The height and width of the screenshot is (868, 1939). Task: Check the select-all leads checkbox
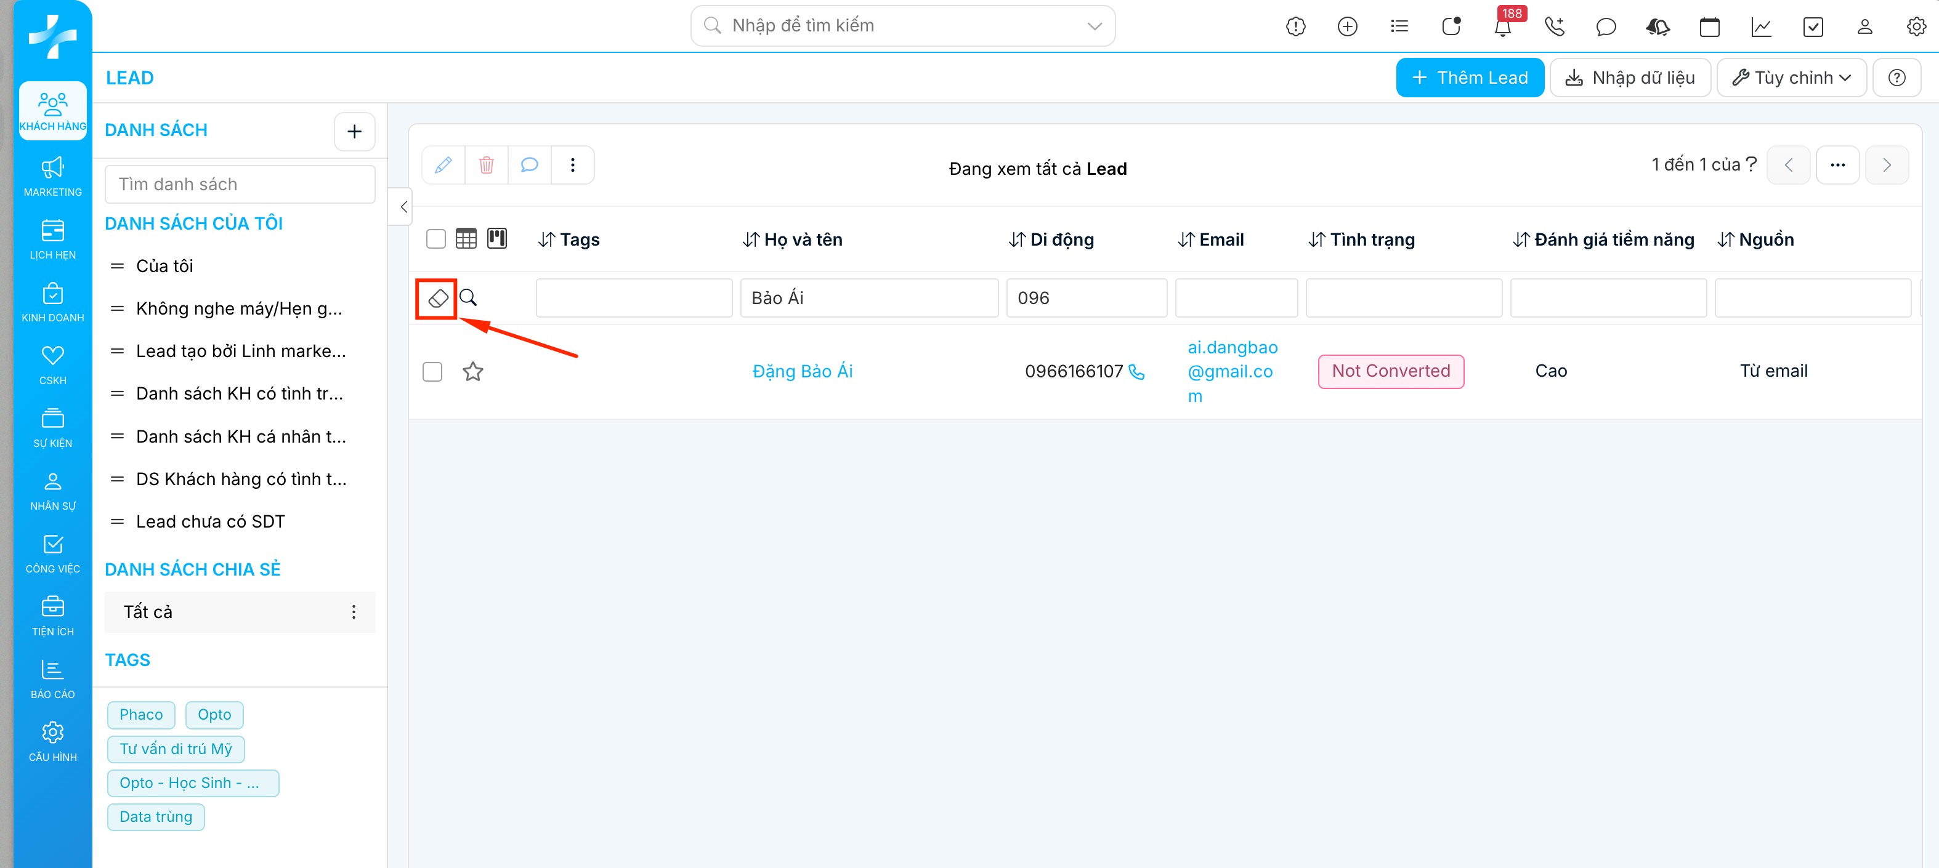coord(436,239)
